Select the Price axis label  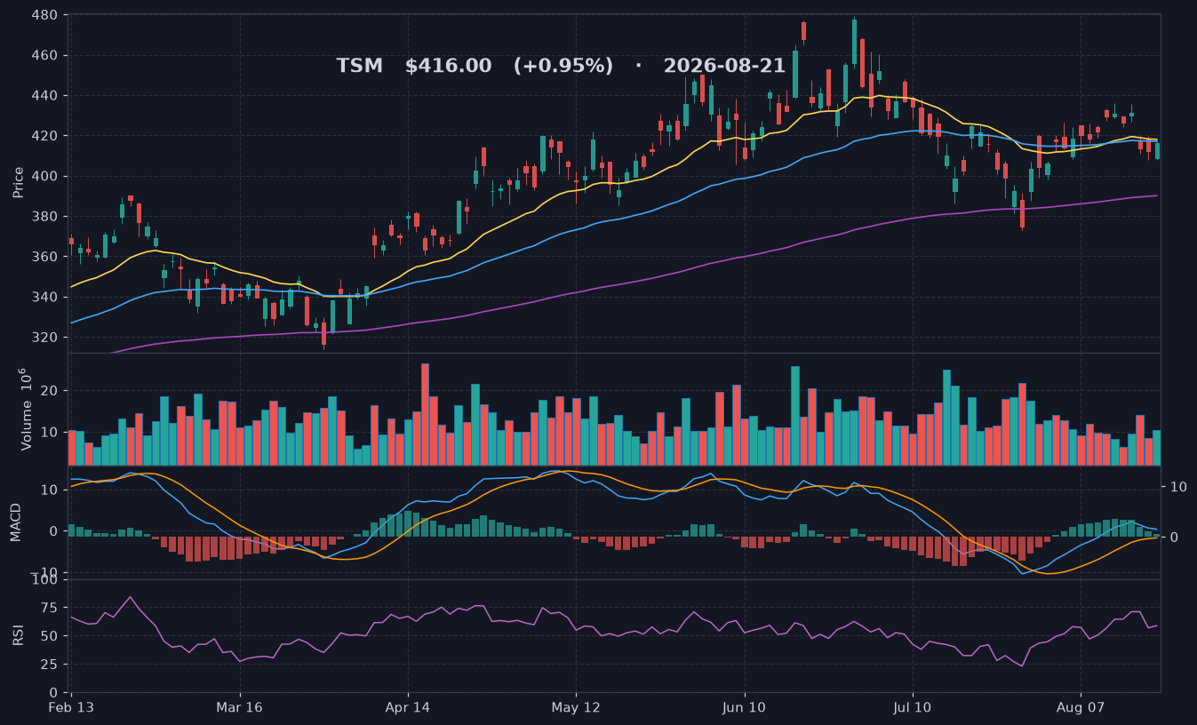tap(19, 181)
